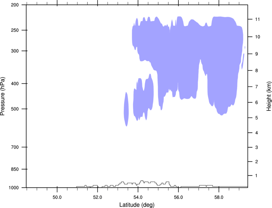Viewport: 272px width, 208px height.
Task: Click the 850 pressure label
Action: [15, 169]
